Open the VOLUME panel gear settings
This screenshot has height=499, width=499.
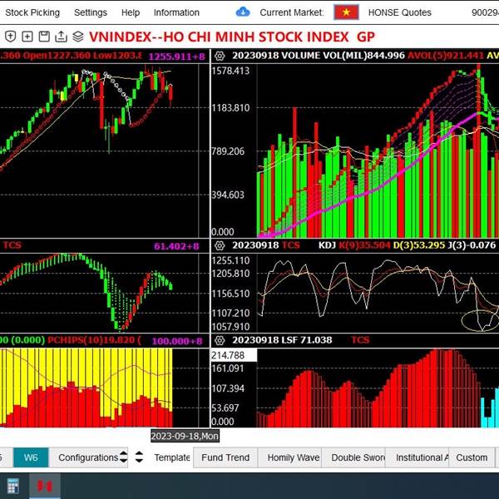point(220,56)
